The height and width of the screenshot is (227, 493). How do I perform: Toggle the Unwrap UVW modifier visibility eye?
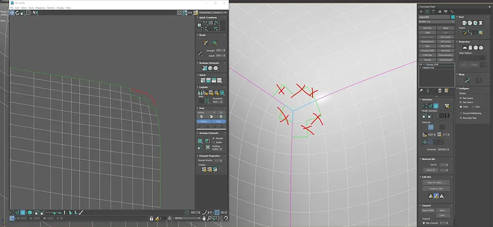pos(421,64)
